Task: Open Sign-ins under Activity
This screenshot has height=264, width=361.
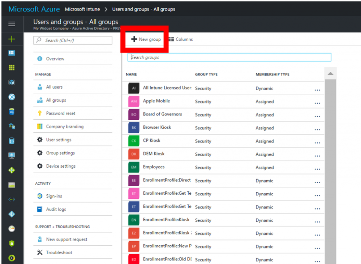Action: click(x=73, y=196)
